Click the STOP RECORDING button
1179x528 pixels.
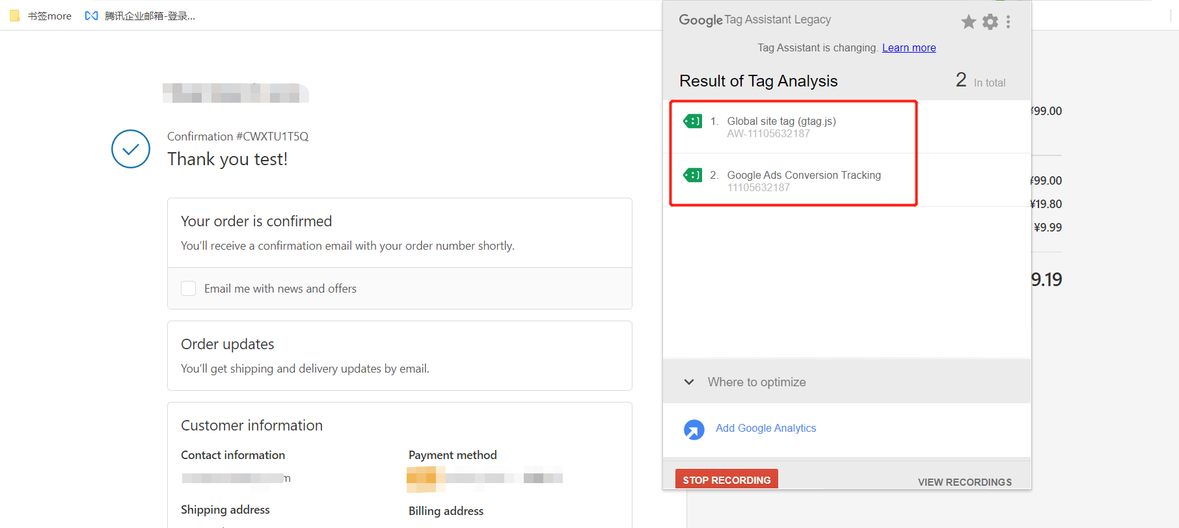[727, 479]
